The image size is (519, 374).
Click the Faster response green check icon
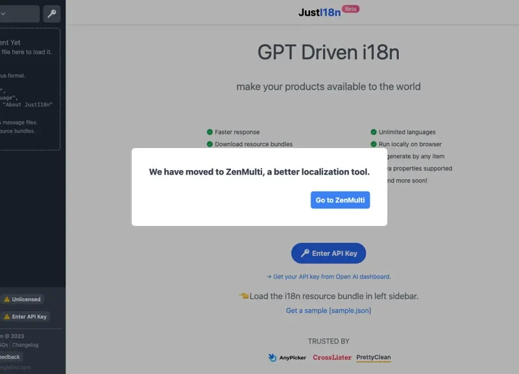(210, 132)
